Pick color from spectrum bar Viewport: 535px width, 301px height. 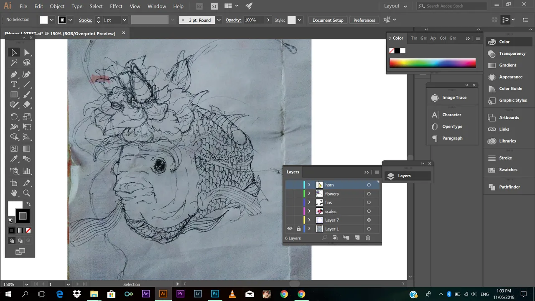coord(433,63)
